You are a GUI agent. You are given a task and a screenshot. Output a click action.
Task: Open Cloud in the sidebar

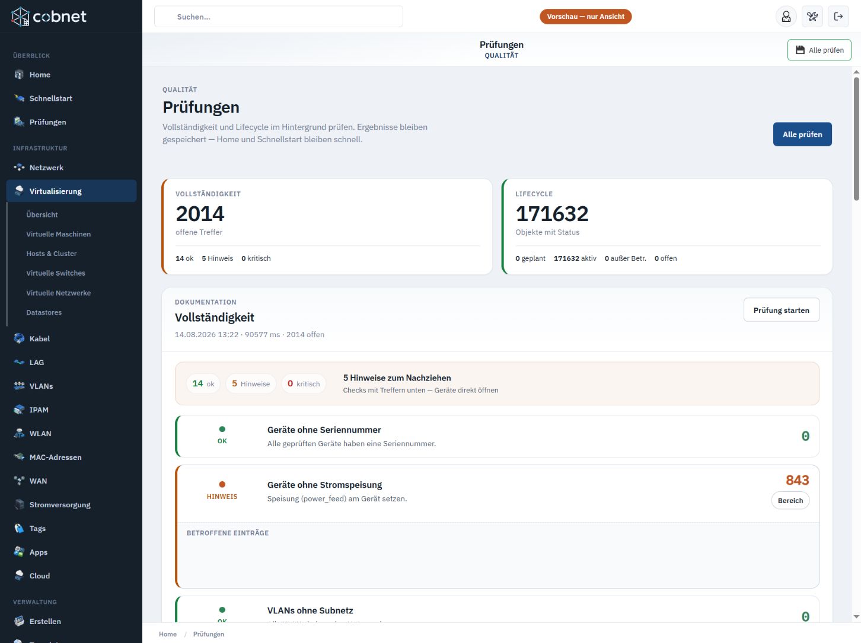click(71, 576)
